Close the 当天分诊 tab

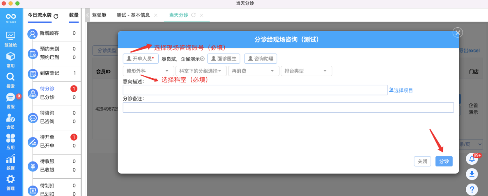point(201,15)
